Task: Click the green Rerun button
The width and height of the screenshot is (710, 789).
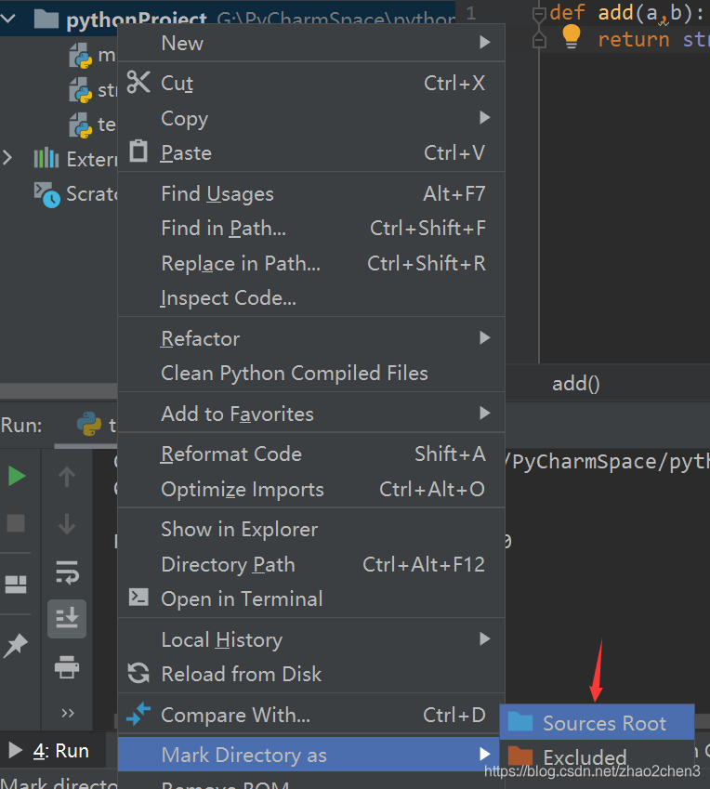Action: point(17,476)
